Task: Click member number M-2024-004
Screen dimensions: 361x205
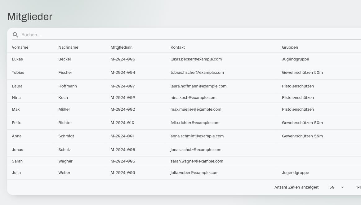Action: pyautogui.click(x=123, y=73)
